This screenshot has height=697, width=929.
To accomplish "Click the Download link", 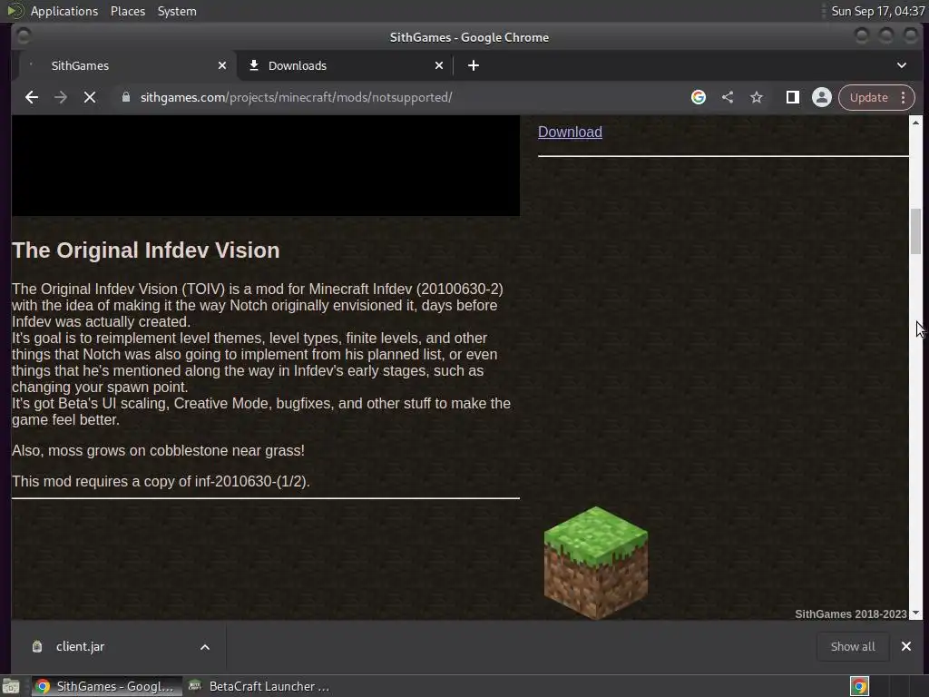I will pos(570,133).
